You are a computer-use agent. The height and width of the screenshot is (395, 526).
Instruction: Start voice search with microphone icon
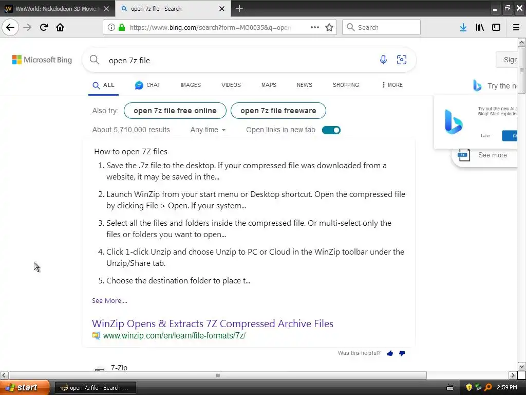point(383,60)
